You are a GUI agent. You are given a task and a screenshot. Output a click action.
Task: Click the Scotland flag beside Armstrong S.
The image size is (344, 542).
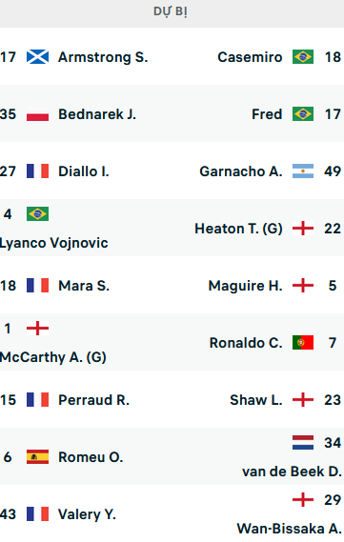click(37, 57)
